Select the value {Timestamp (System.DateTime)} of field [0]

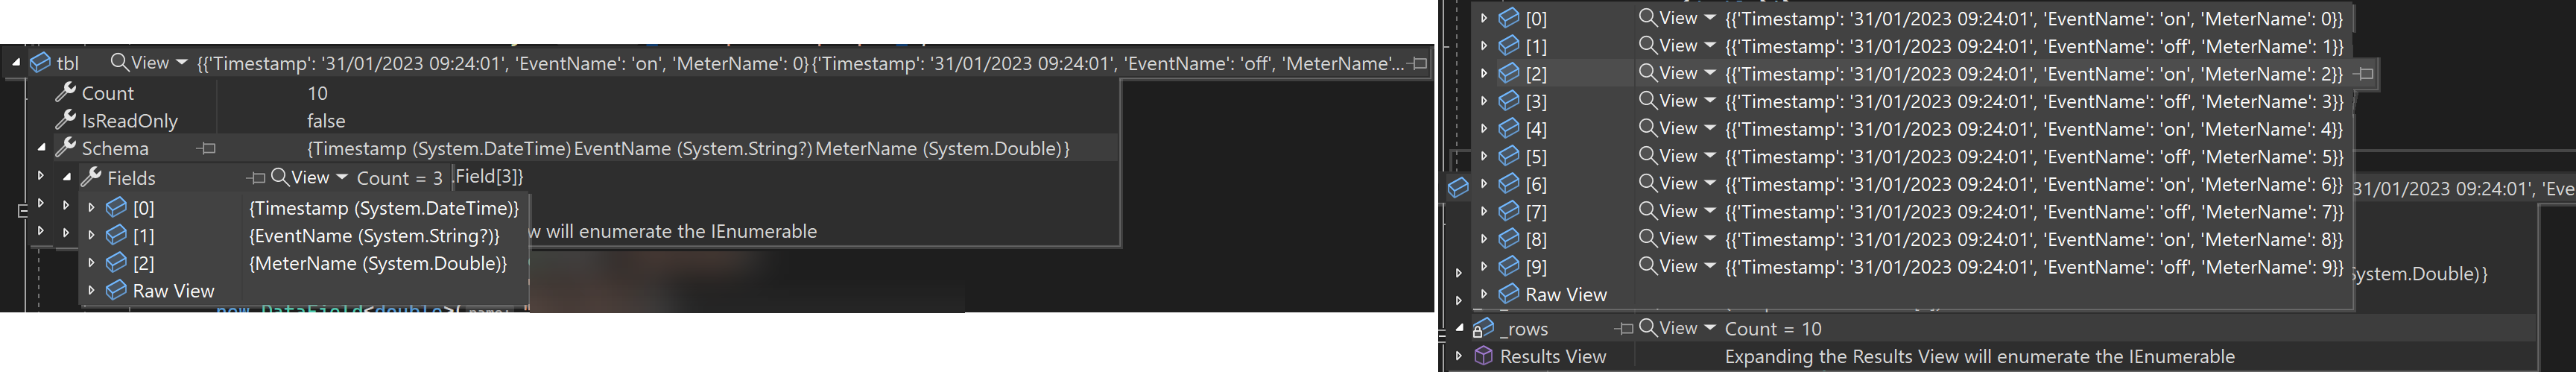[384, 208]
